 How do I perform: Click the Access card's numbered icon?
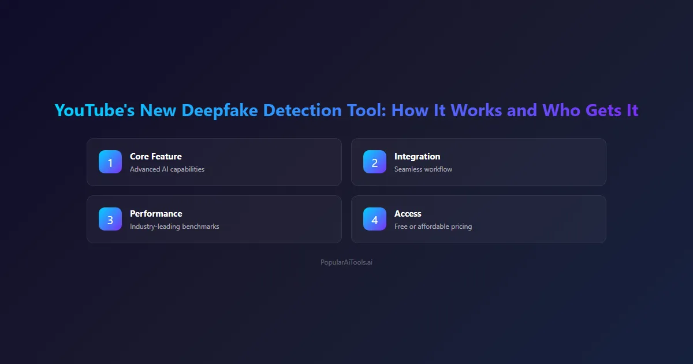point(374,220)
